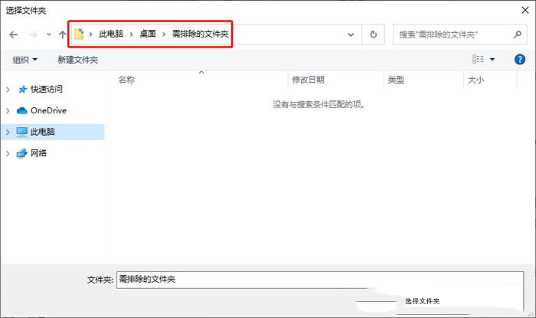Click 需排除的文件夹 in the breadcrumb path

click(x=200, y=34)
